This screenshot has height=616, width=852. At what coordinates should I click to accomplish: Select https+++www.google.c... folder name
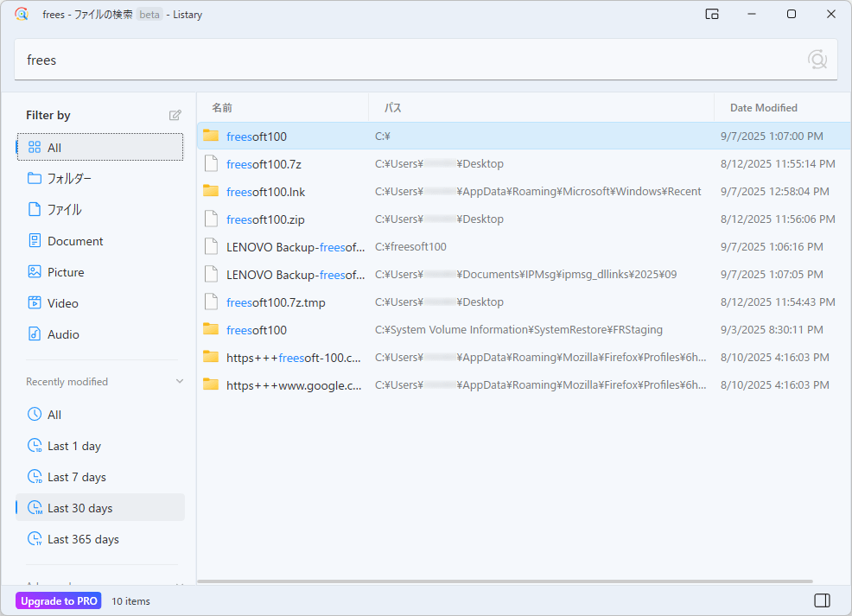click(294, 385)
